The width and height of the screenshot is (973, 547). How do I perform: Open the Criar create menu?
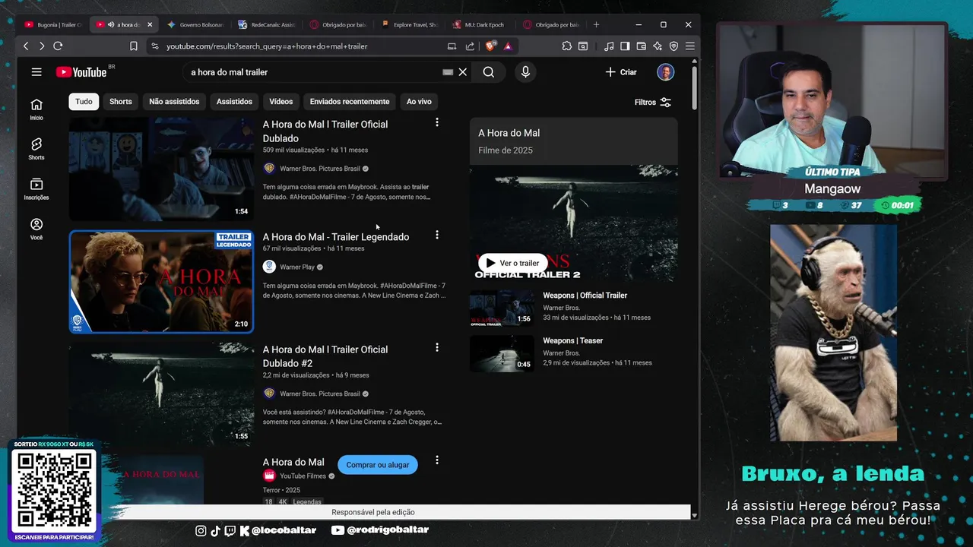coord(621,72)
